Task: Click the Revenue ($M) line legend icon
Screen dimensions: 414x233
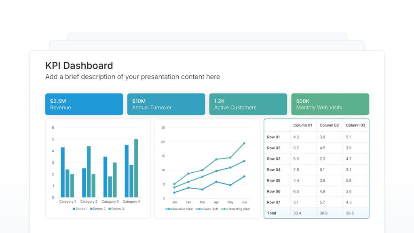Action: click(169, 209)
